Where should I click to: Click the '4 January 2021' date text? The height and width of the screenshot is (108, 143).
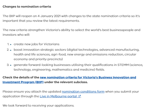coord(49,16)
